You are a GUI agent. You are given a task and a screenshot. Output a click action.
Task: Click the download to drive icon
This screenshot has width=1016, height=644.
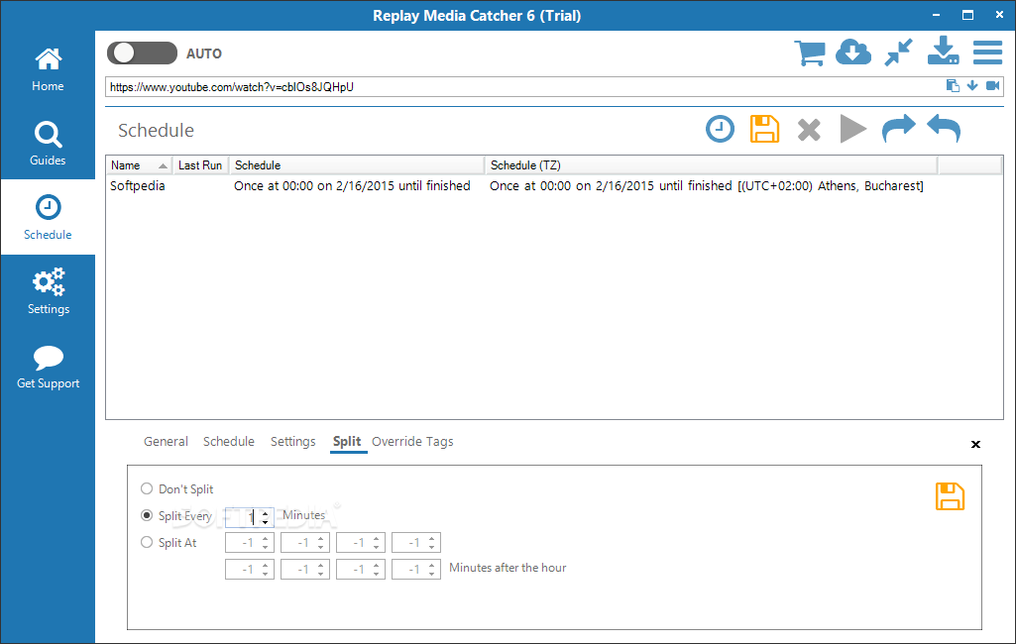(943, 52)
